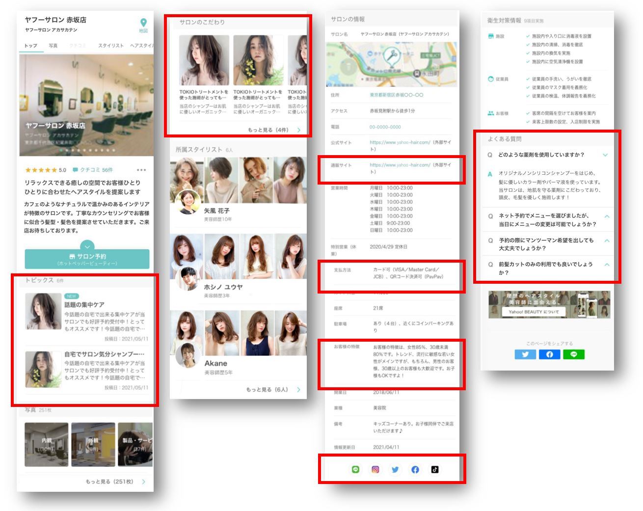
Task: Open 製品・サービス photo thumbnail
Action: pos(135,444)
